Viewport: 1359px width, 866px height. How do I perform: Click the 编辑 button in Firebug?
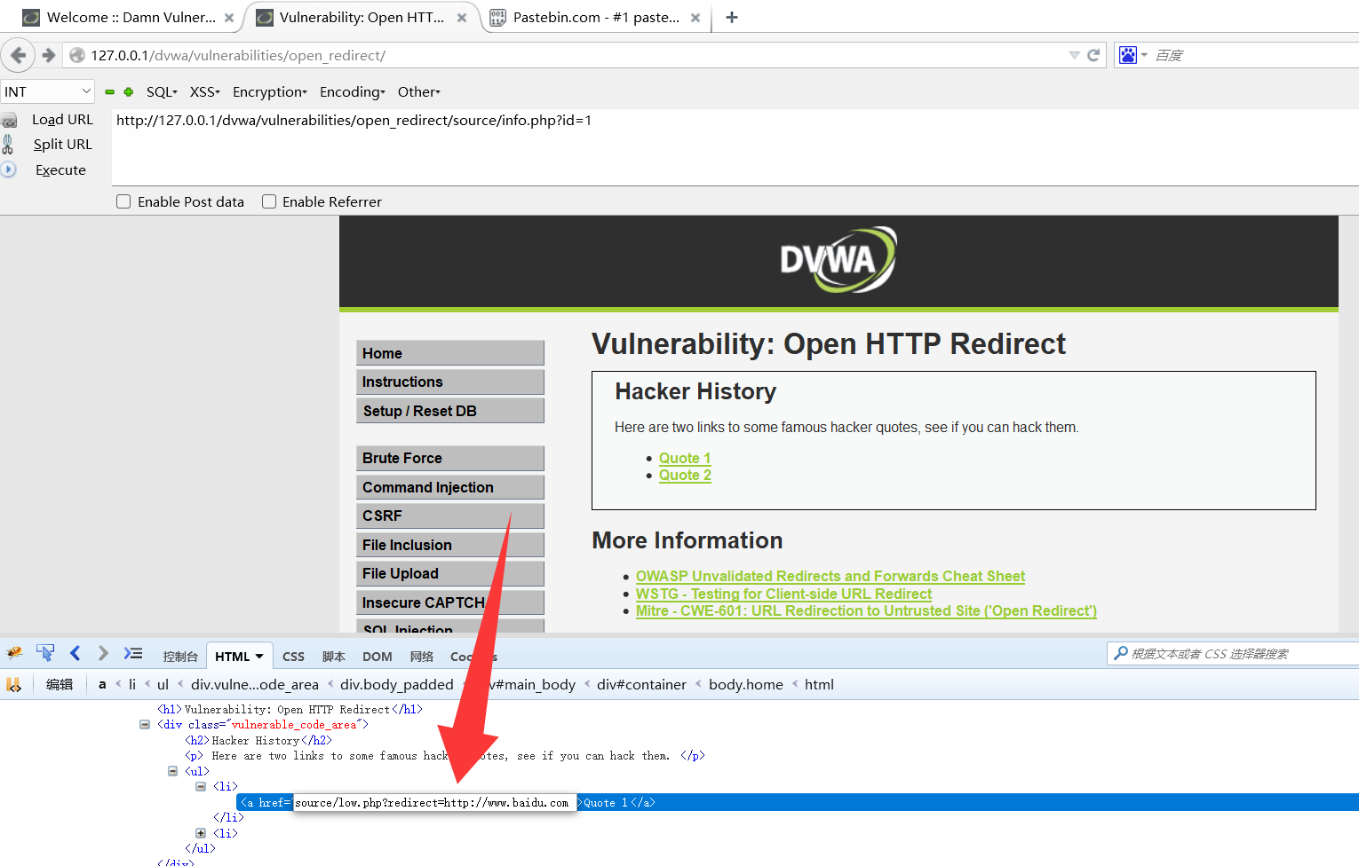pos(60,684)
